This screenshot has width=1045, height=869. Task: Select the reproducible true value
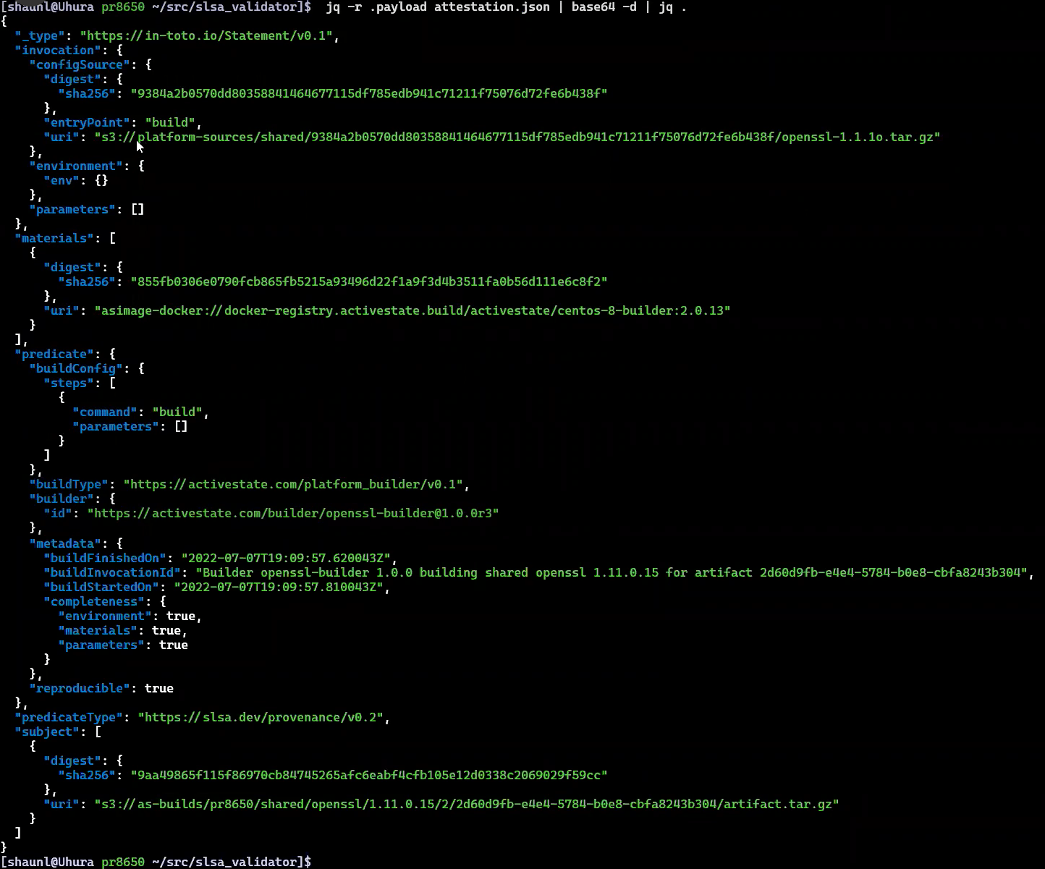pos(158,687)
